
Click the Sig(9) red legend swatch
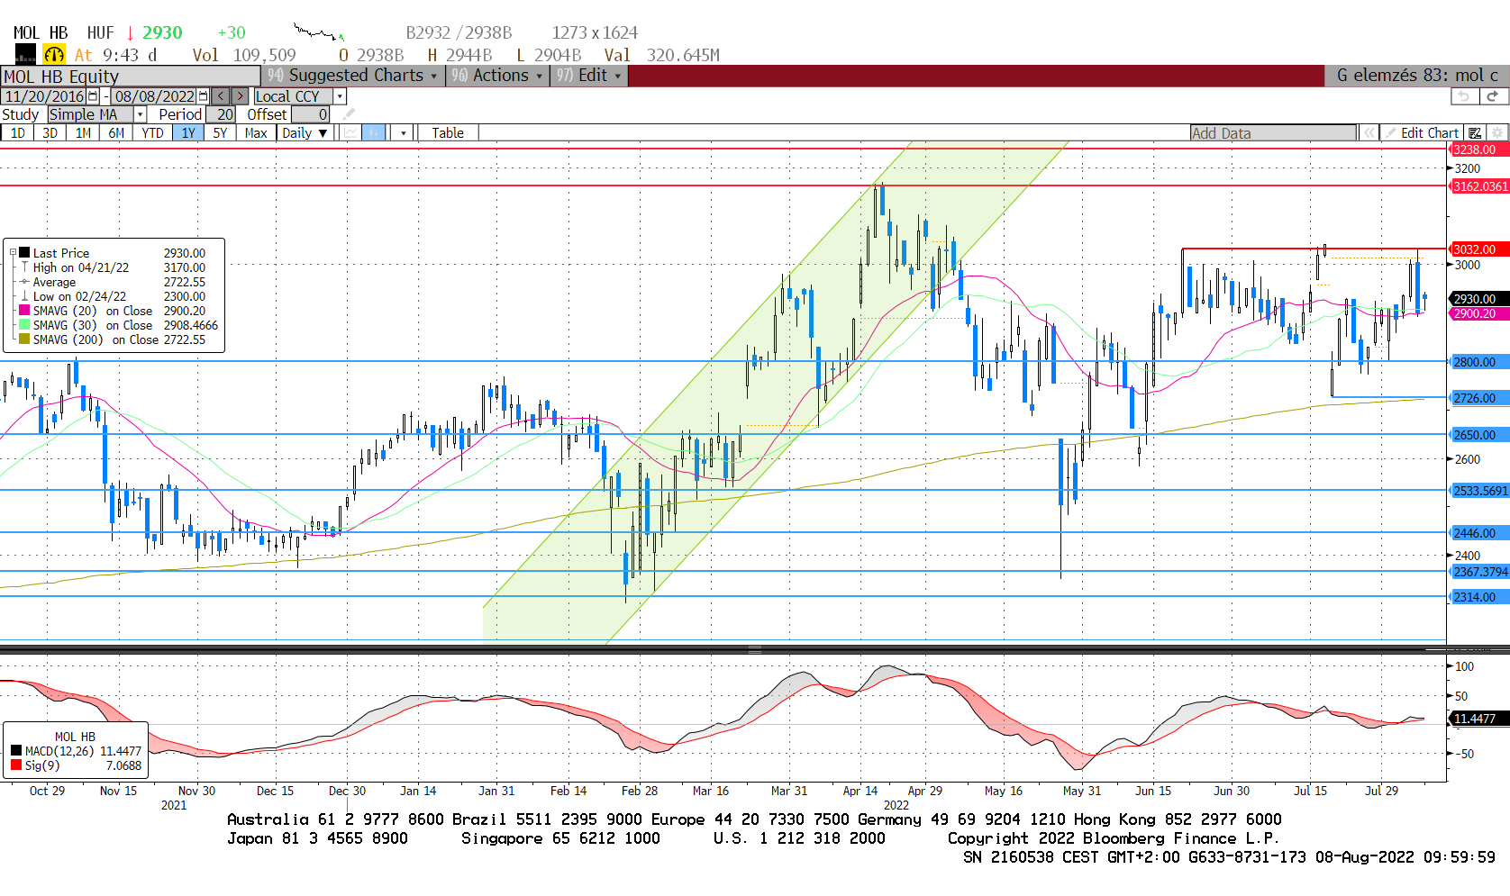tap(16, 765)
